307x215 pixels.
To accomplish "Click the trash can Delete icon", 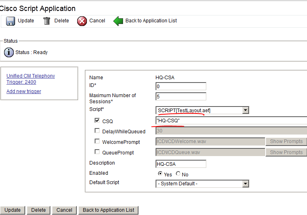I will coord(47,21).
